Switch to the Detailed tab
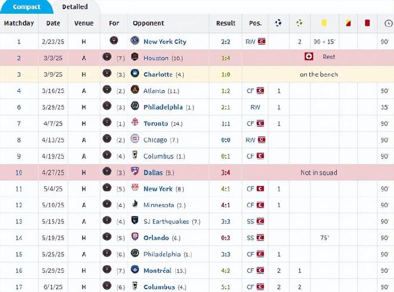Screen dimensions: 394x292 (x=75, y=7)
